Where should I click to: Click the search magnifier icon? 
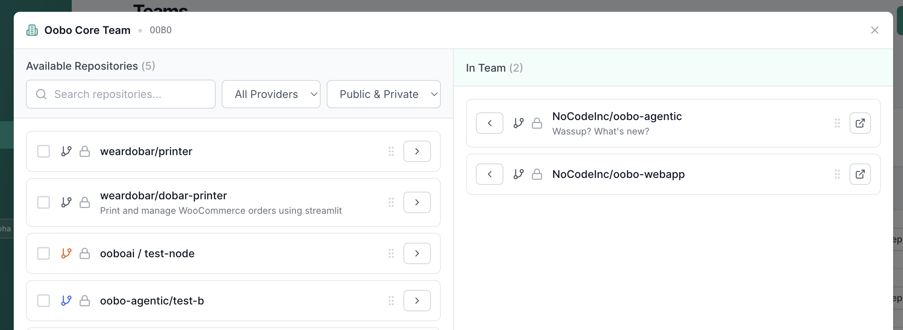click(x=41, y=94)
